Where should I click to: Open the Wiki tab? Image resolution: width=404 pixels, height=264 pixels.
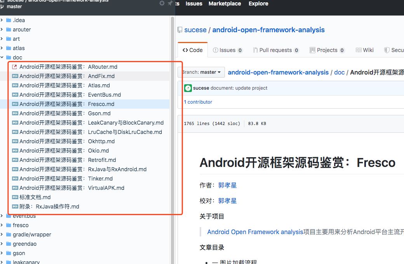tap(365, 50)
